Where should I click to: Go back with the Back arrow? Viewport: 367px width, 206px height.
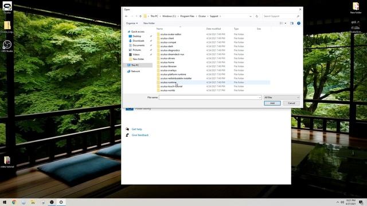pos(126,16)
